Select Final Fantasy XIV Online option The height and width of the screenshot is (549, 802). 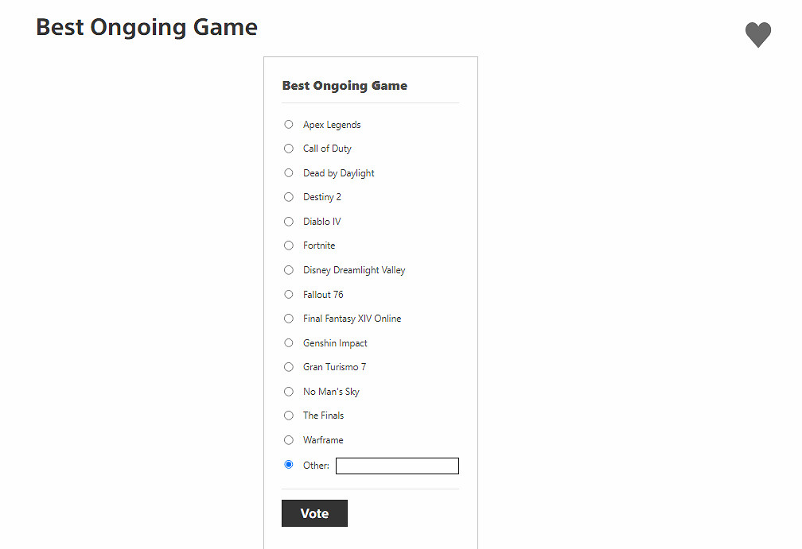[x=289, y=319]
